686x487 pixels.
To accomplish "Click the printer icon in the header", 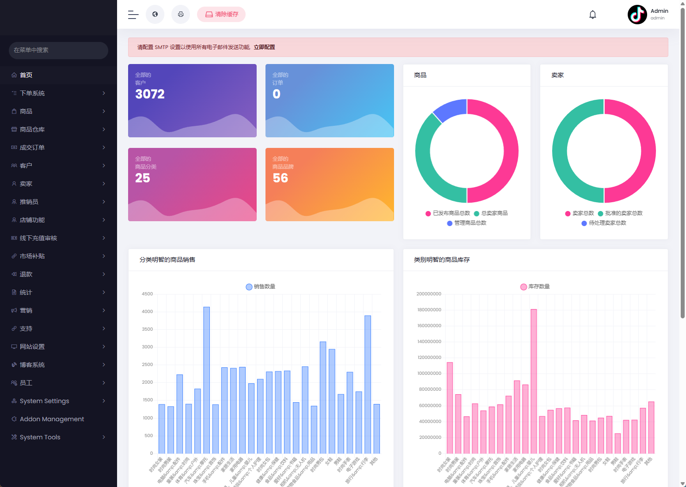I will 181,14.
